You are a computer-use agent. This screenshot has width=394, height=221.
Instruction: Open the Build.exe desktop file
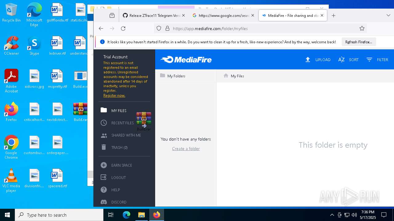tap(80, 79)
